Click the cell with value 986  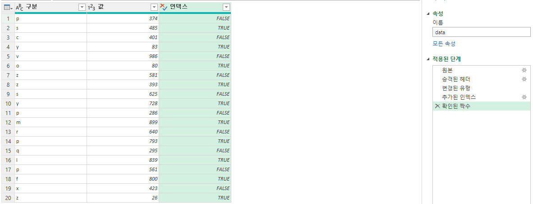(123, 56)
